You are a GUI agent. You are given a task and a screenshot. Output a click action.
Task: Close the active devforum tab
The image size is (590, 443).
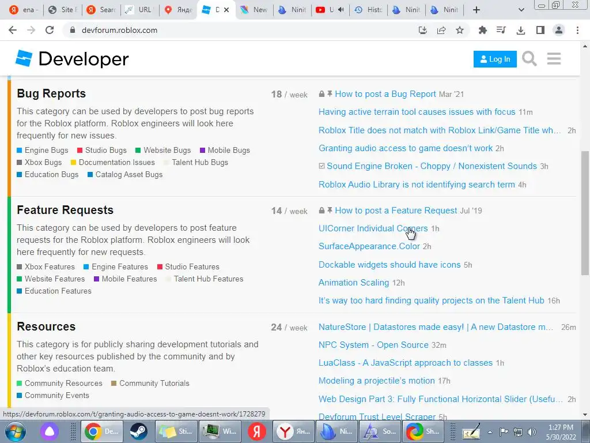[x=226, y=10]
